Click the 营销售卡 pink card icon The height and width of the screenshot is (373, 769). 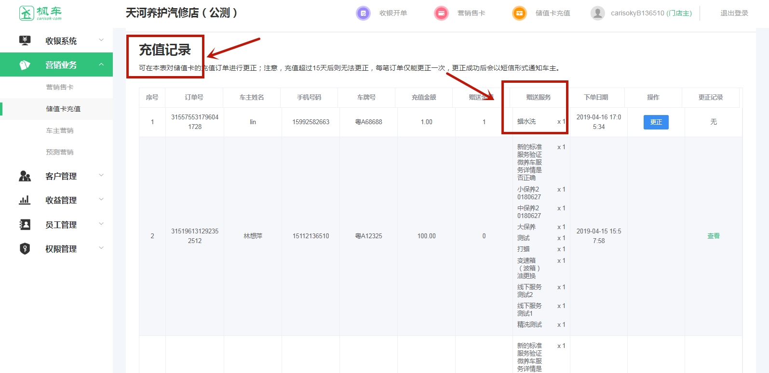[441, 13]
